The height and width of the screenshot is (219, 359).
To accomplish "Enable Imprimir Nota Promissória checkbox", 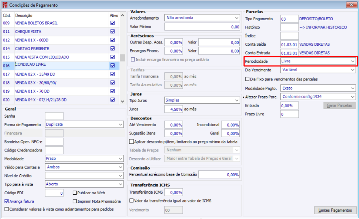I will coord(75,201).
